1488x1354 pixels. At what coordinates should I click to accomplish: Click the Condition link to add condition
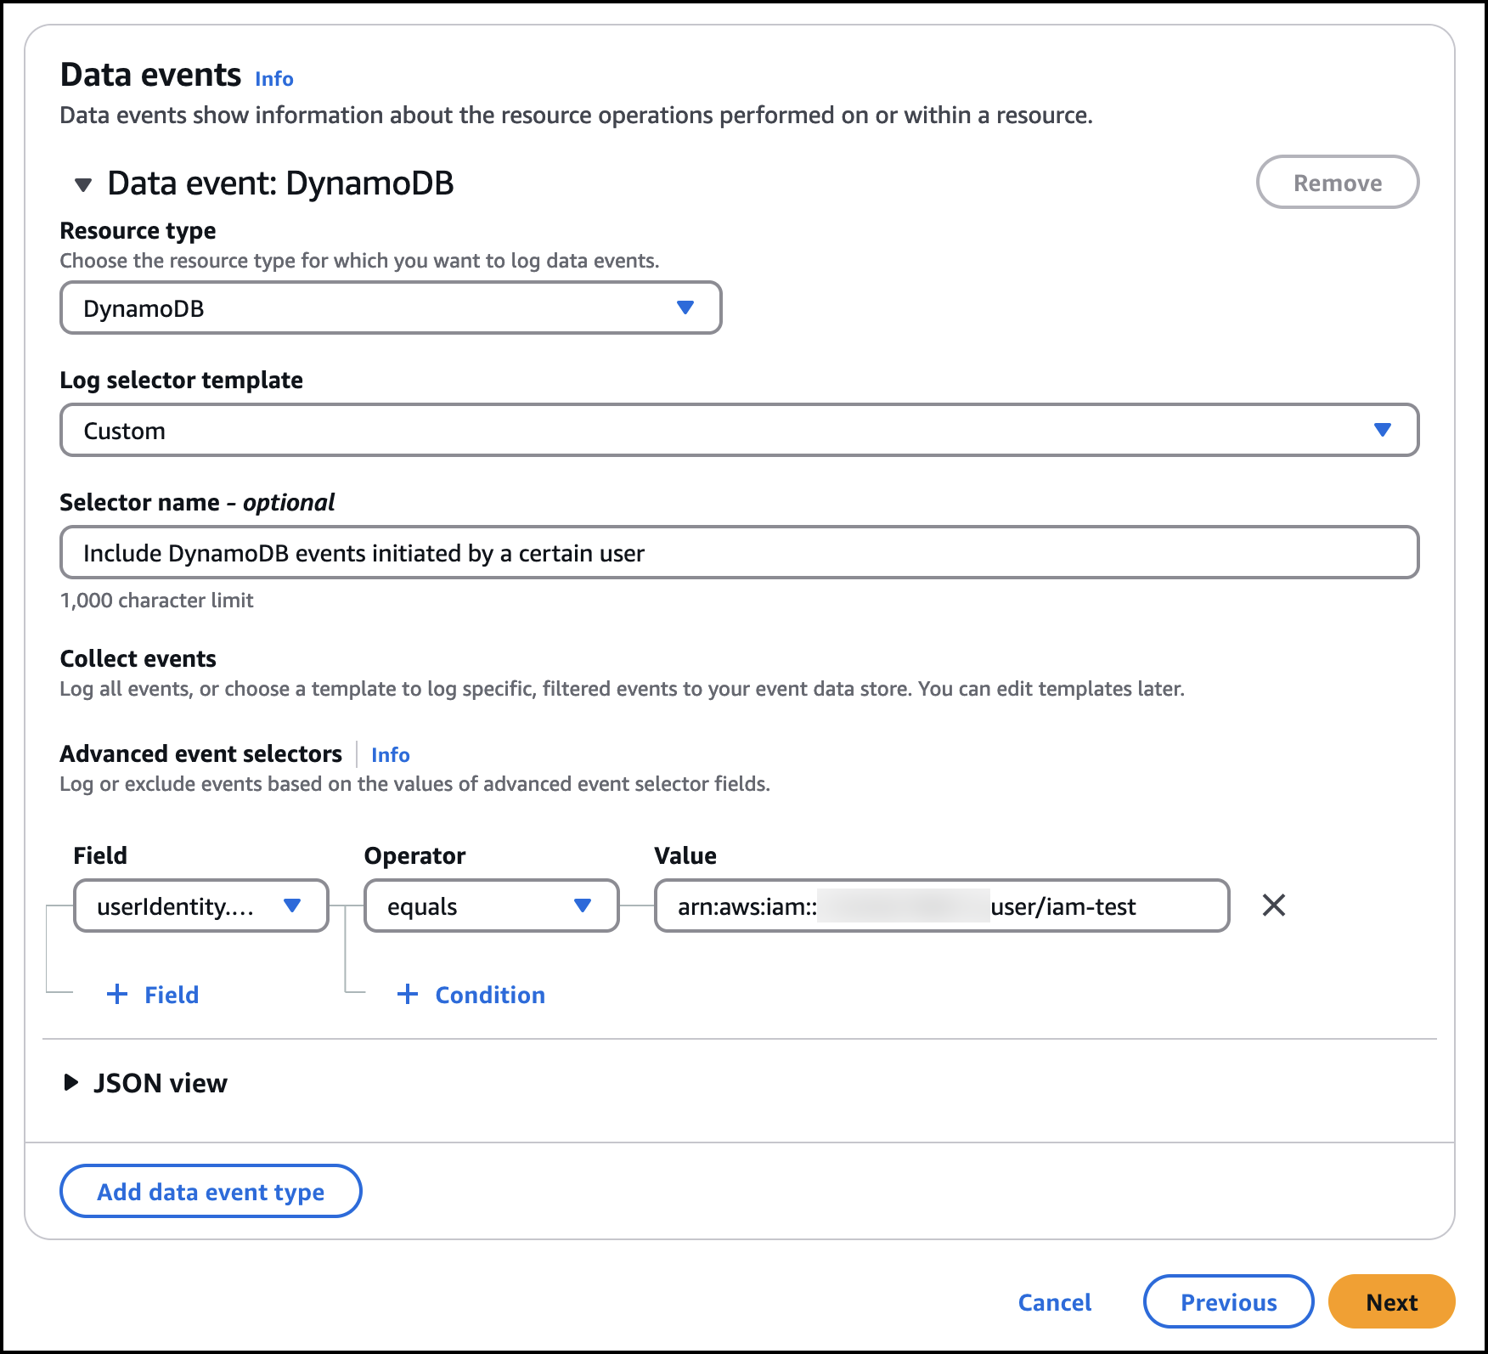point(490,995)
